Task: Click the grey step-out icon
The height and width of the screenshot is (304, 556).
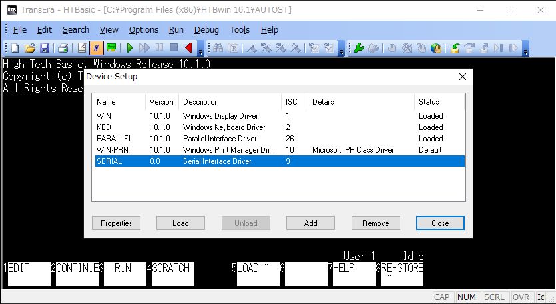Action: pyautogui.click(x=484, y=47)
